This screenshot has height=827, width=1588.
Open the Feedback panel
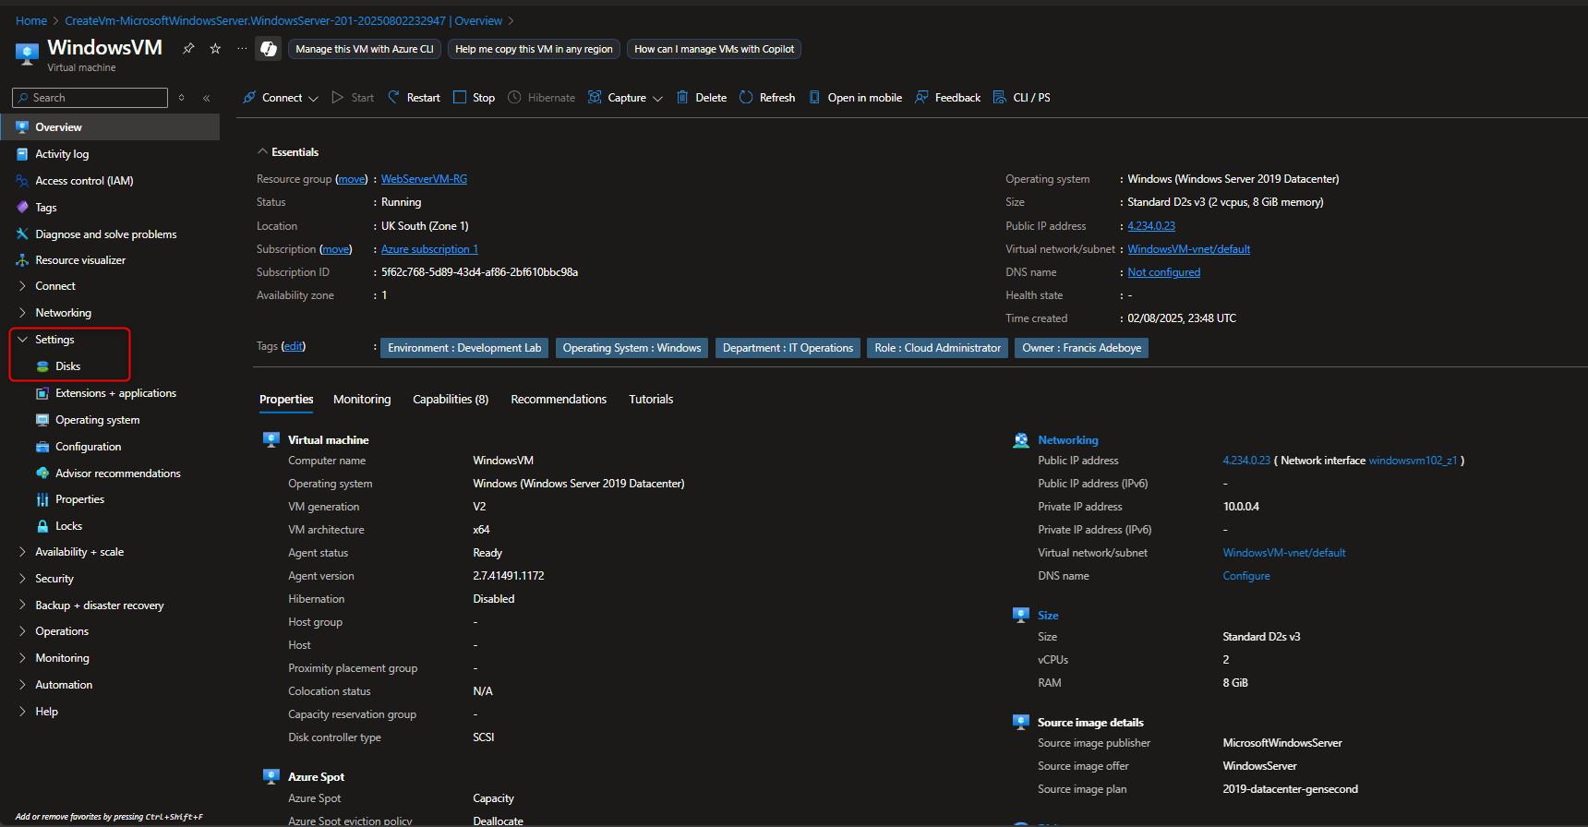(x=948, y=98)
